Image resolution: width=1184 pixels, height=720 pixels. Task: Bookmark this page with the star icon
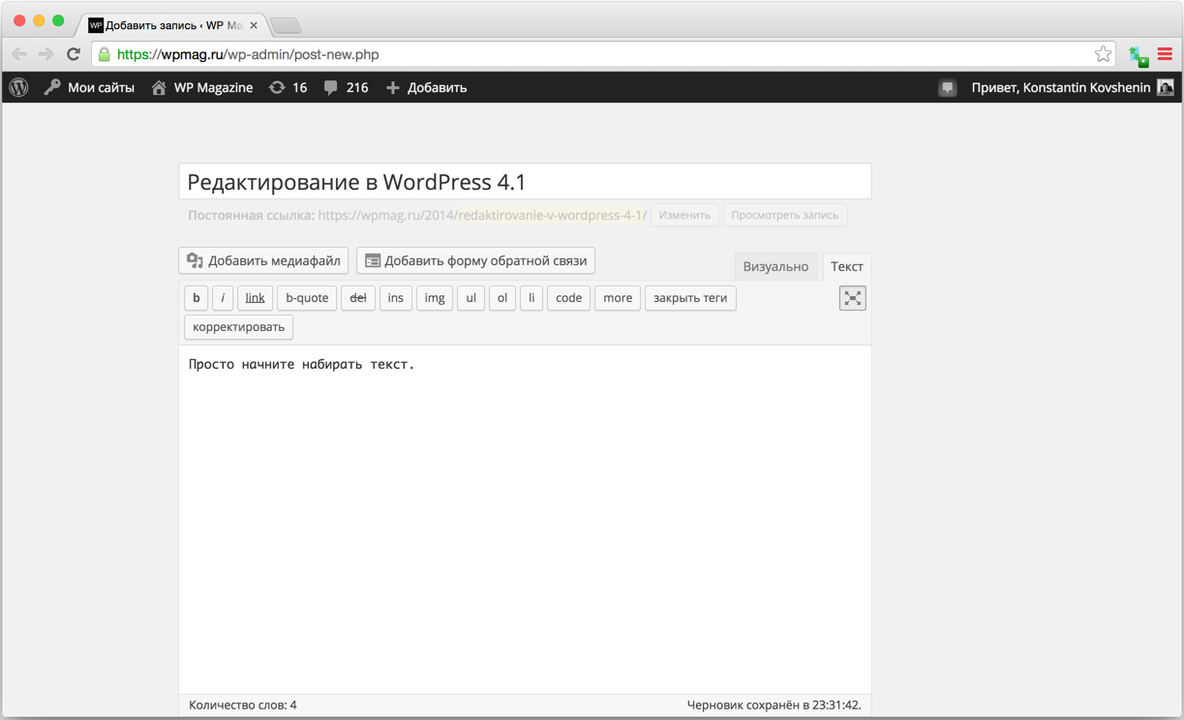pos(1103,54)
